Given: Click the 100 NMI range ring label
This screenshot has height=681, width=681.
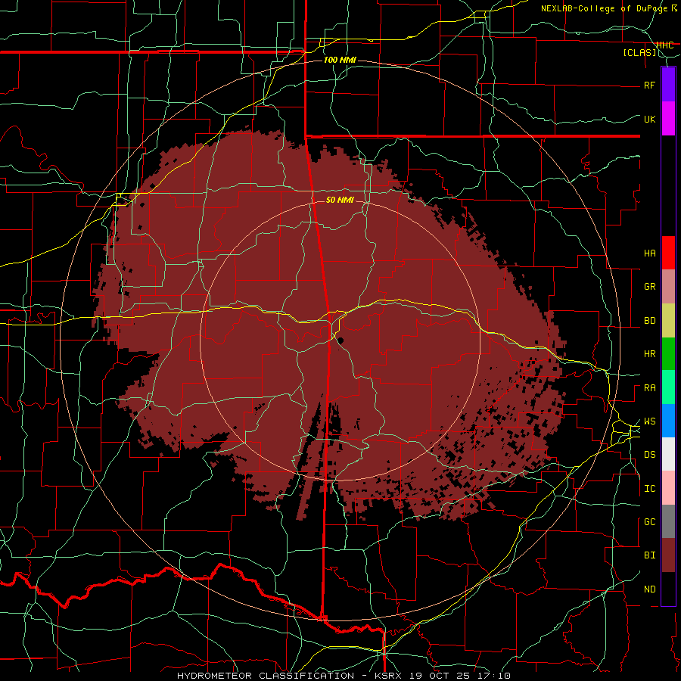Looking at the screenshot, I should pyautogui.click(x=340, y=60).
